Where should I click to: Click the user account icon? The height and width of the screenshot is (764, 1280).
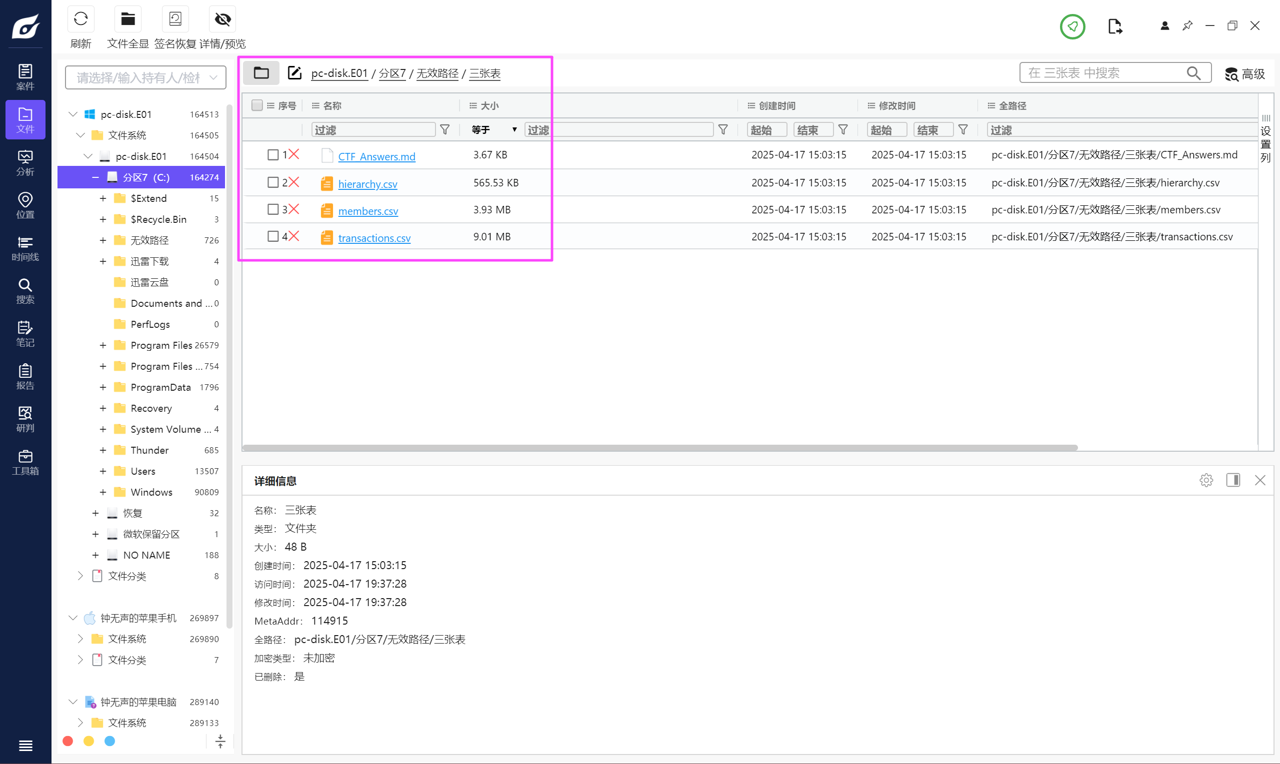pyautogui.click(x=1164, y=26)
